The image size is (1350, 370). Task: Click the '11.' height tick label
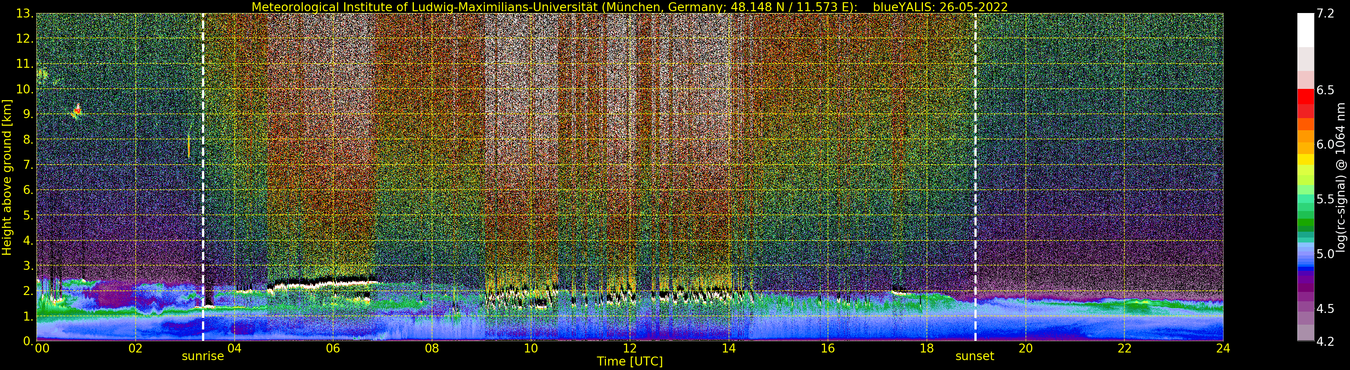[25, 64]
